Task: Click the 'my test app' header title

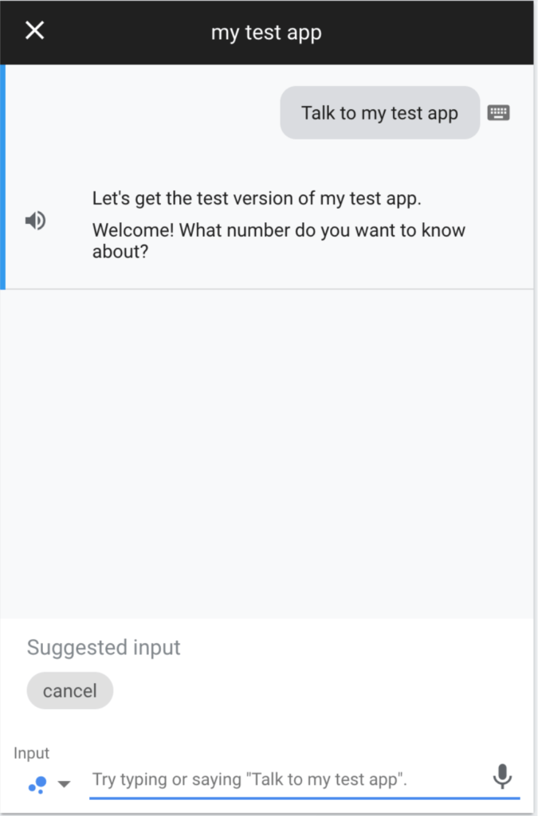Action: point(266,33)
